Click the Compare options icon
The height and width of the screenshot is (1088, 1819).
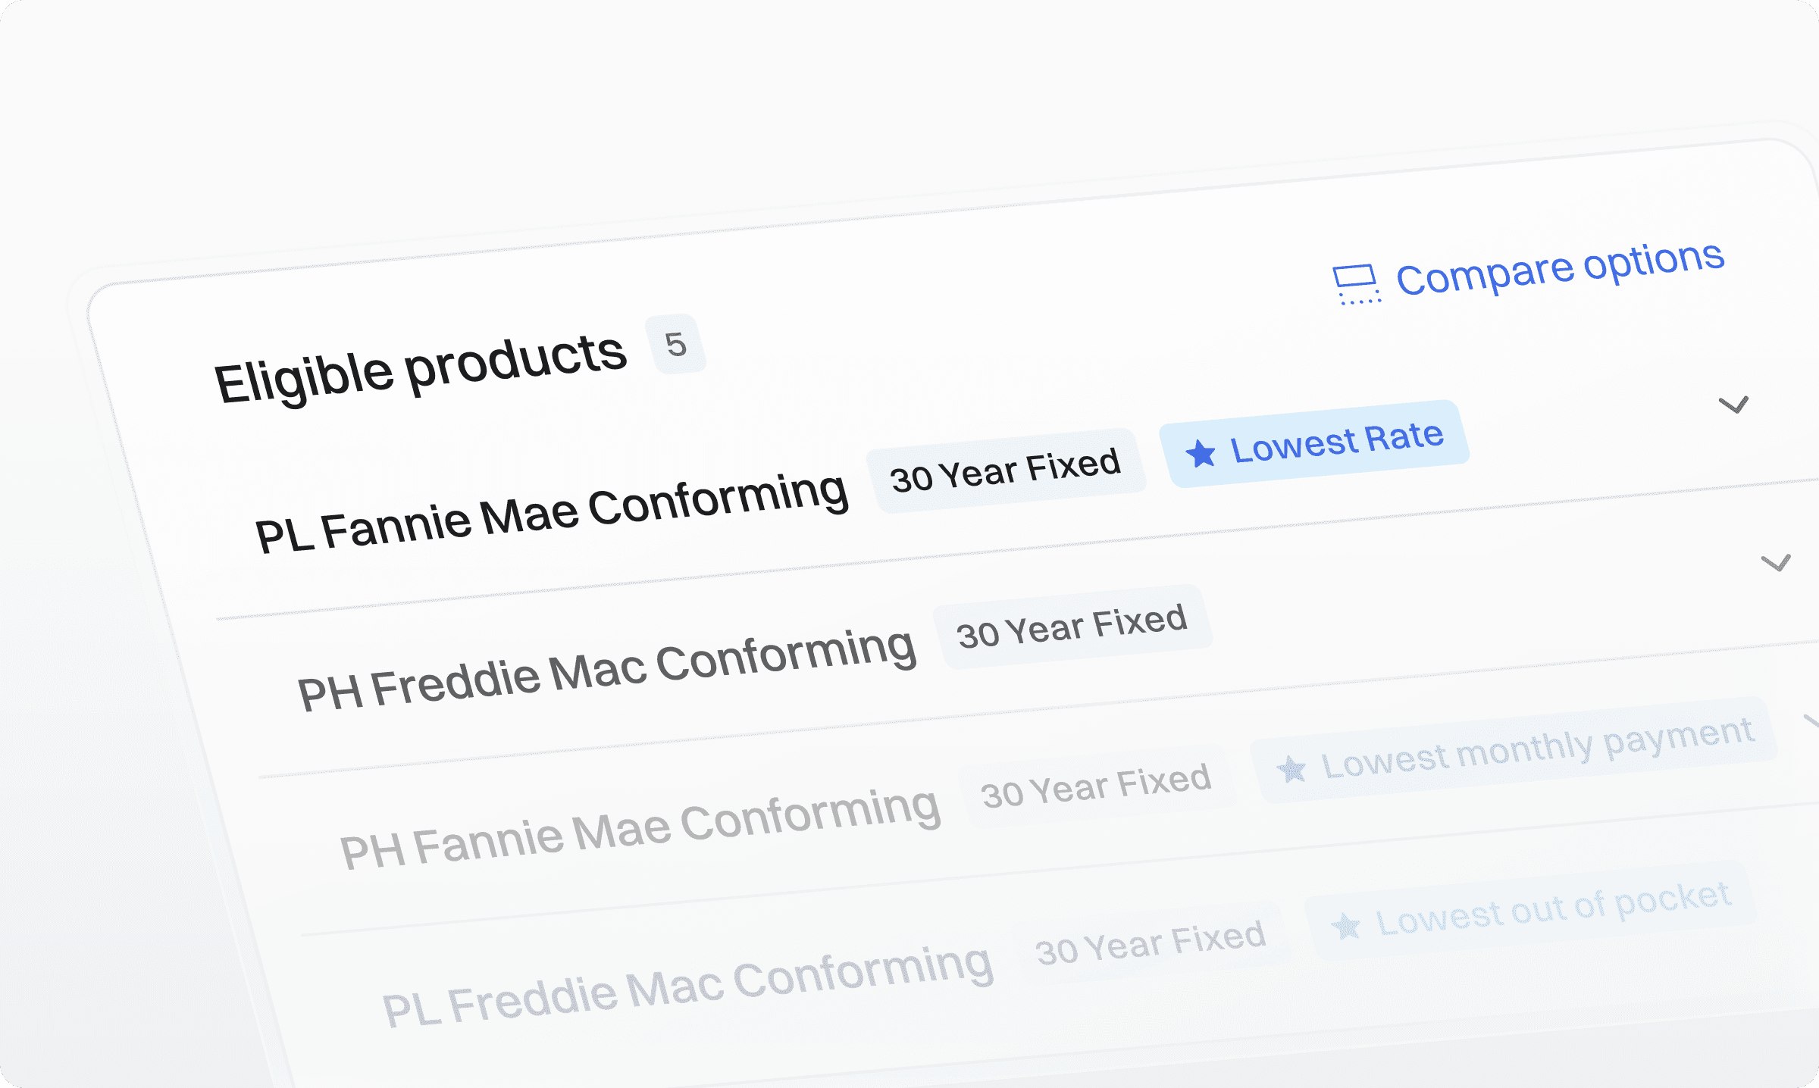[1355, 284]
